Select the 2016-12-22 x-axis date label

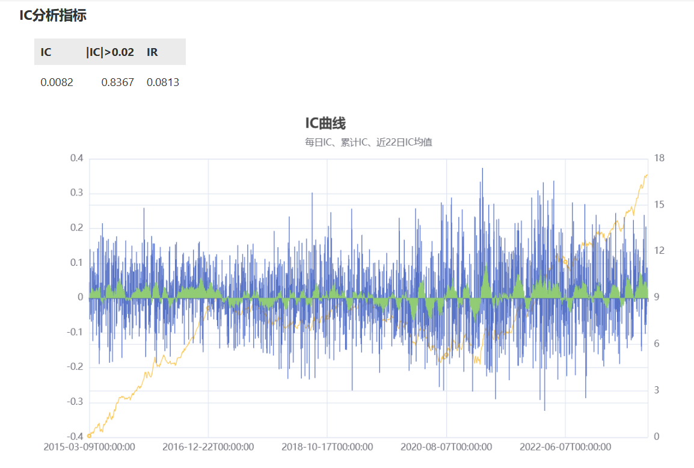[x=208, y=447]
